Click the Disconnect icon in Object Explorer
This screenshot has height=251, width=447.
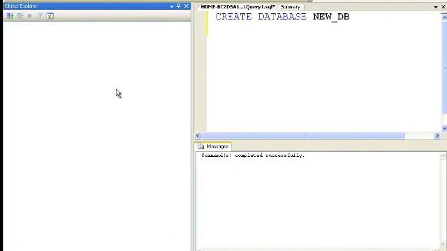[x=20, y=16]
